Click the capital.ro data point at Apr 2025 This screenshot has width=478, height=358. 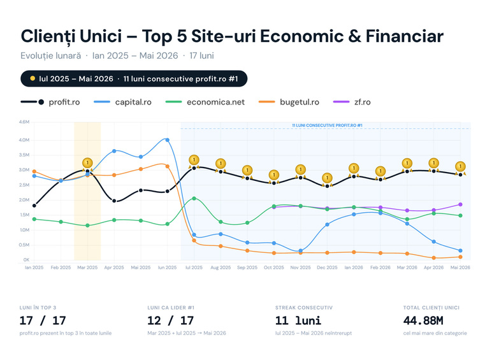tap(114, 151)
